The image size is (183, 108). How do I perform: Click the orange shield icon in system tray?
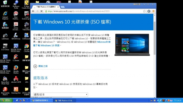pyautogui.click(x=169, y=100)
